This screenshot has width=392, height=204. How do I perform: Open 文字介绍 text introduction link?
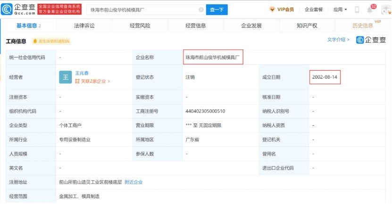point(338,40)
